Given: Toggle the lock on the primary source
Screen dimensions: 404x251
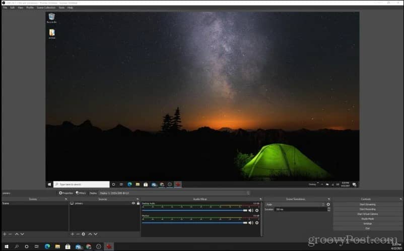Looking at the screenshot, I should (x=138, y=203).
